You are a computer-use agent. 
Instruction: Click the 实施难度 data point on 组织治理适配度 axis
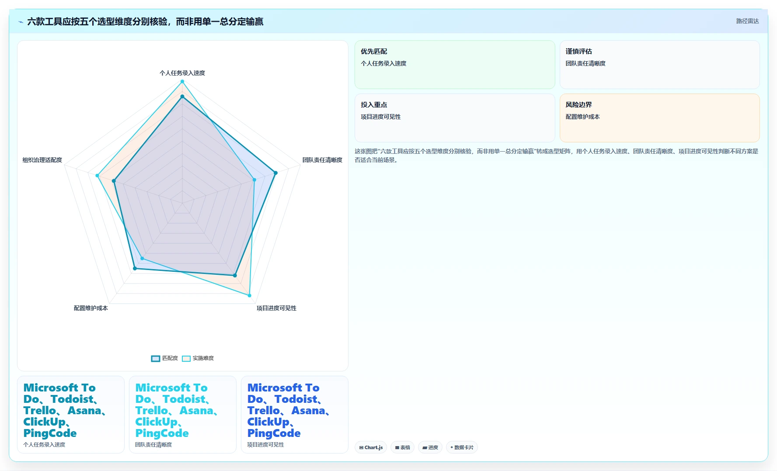click(x=97, y=176)
